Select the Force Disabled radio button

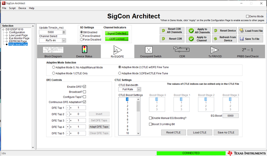82,40
